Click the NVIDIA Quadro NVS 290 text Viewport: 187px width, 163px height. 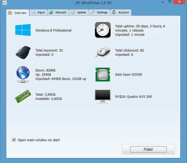click(x=133, y=97)
